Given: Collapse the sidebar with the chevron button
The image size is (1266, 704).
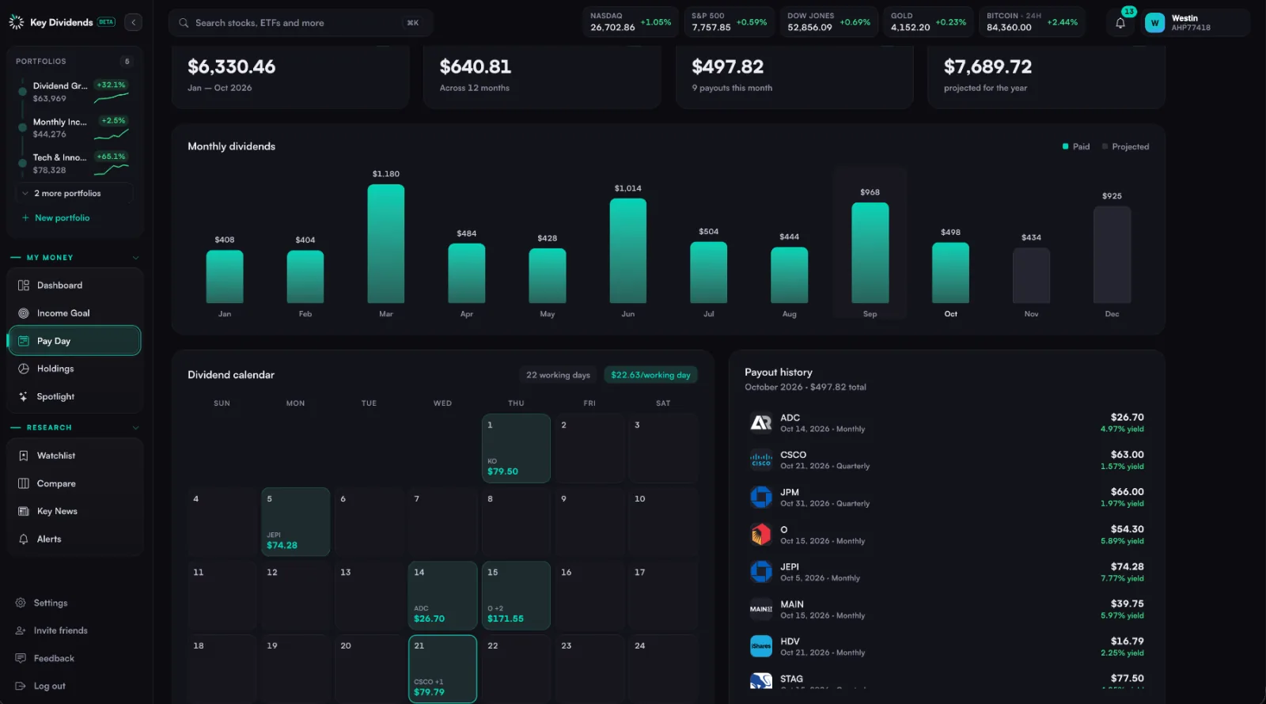Looking at the screenshot, I should coord(133,22).
